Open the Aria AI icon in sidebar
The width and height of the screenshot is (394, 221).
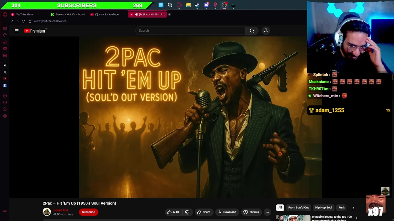(x=5, y=65)
